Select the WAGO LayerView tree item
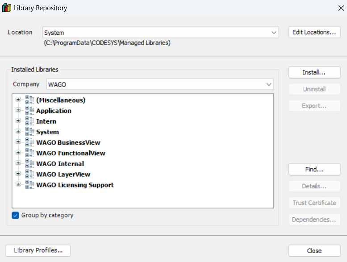This screenshot has height=262, width=347. coord(63,175)
